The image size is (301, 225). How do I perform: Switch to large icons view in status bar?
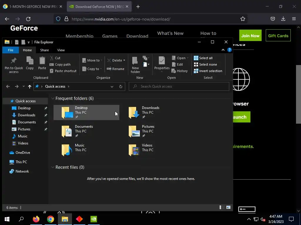pos(228,207)
